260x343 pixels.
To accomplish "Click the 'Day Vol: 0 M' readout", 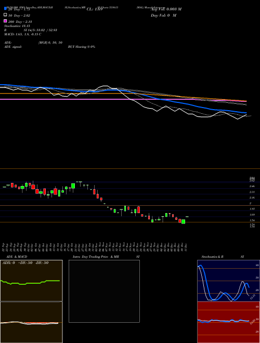I will point(163,16).
